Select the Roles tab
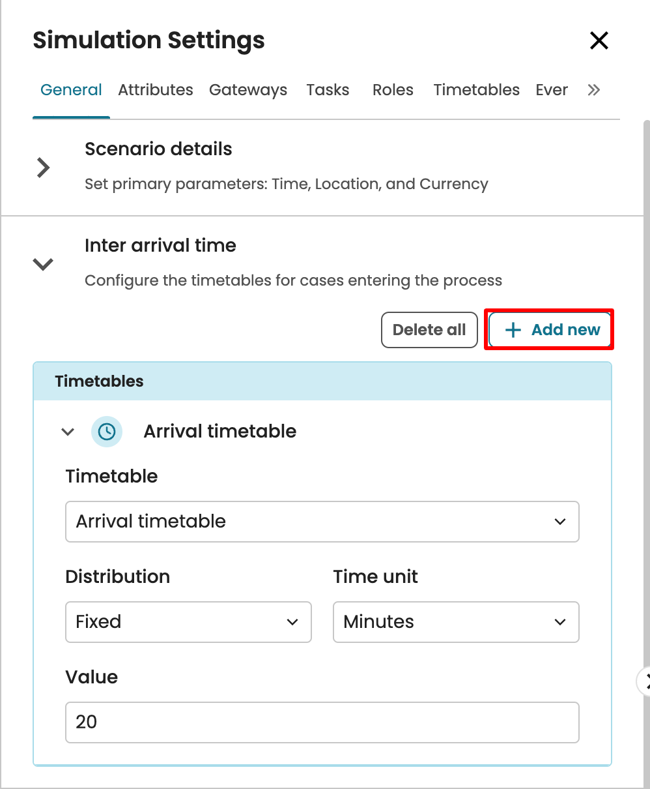 393,90
